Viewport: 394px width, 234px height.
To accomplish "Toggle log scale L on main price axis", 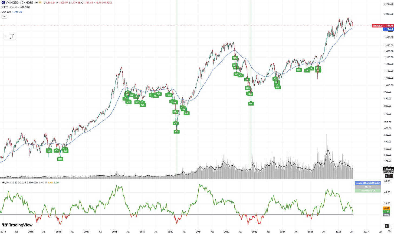I will click(391, 176).
